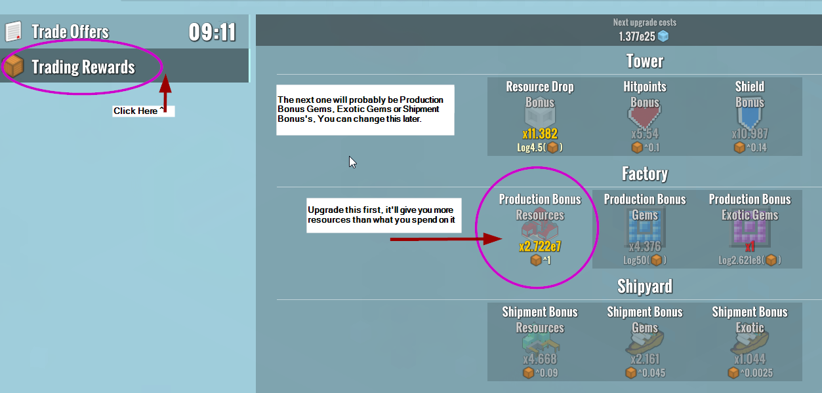This screenshot has height=393, width=822.
Task: Select the Resource Drop Bonus upgrade
Action: point(540,117)
